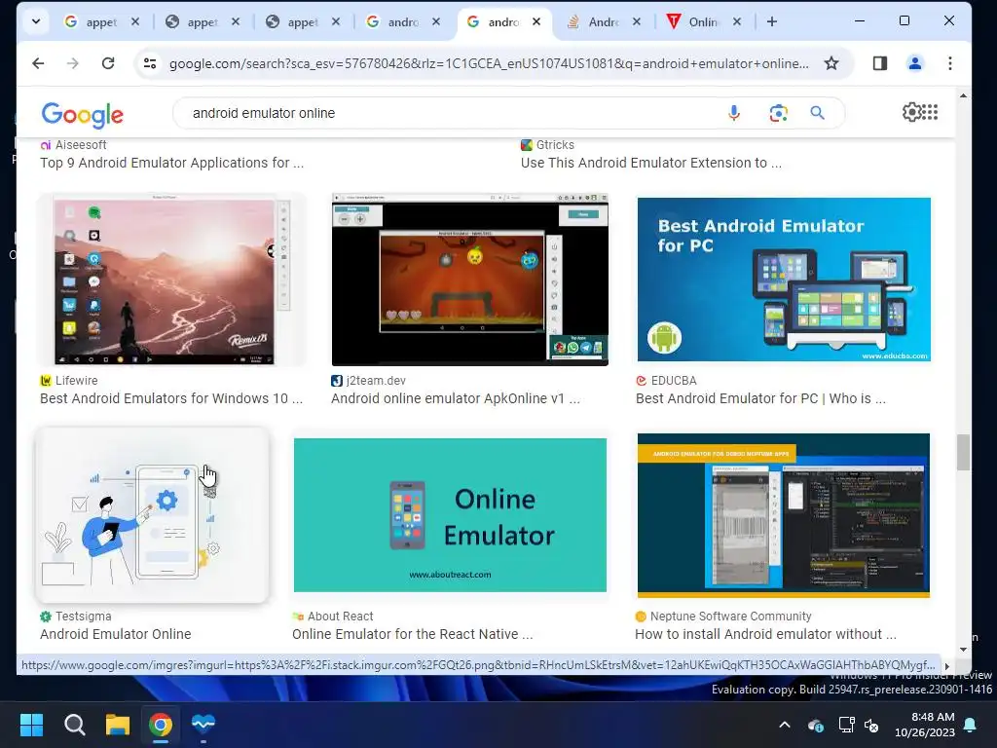Click the j2team.dev source label
997x748 pixels.
point(369,381)
